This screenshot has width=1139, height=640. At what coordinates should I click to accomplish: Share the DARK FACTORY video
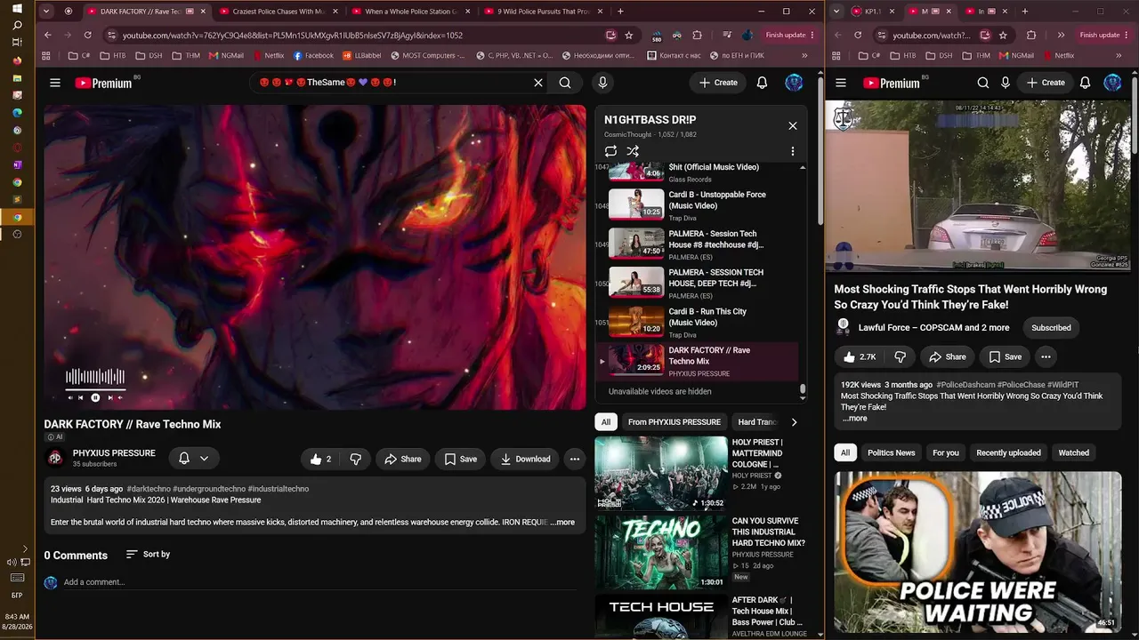tap(402, 459)
